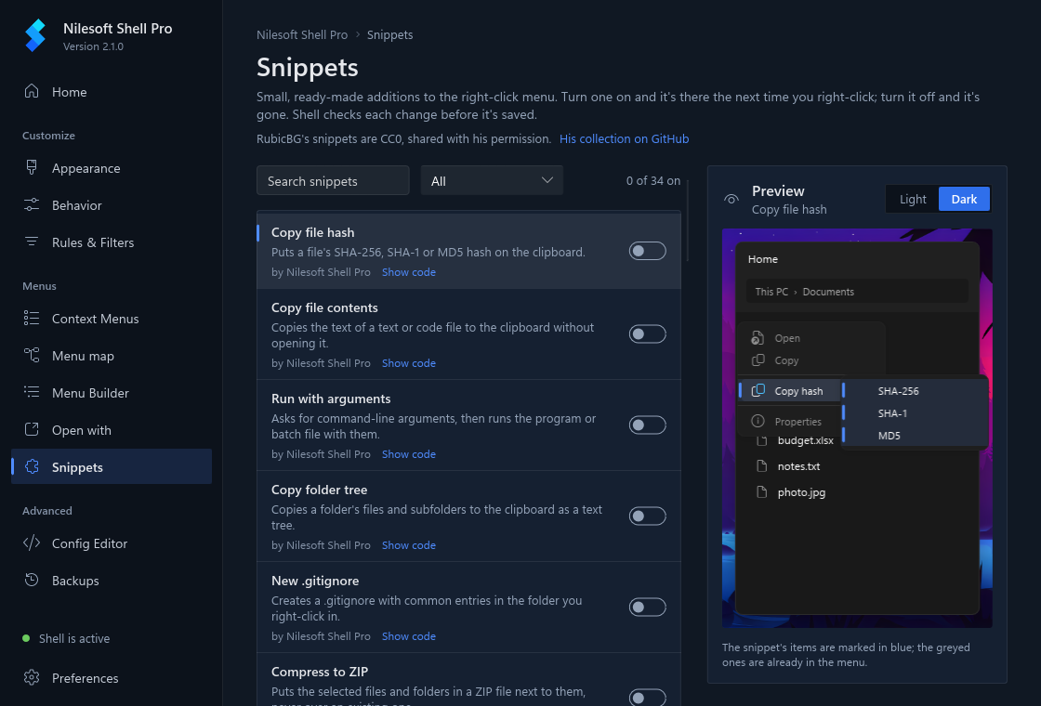Click the Open with arrow-box icon
Image resolution: width=1041 pixels, height=706 pixels.
point(32,429)
